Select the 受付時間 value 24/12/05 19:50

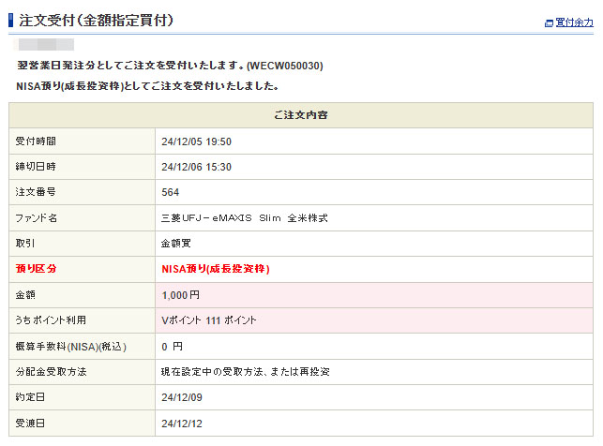click(x=196, y=141)
